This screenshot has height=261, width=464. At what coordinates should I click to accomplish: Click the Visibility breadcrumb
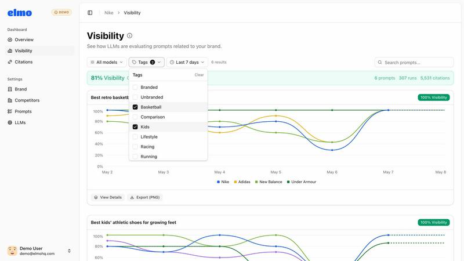[132, 13]
